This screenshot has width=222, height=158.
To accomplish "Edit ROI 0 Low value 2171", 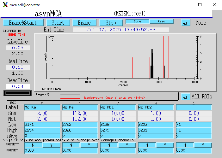I will [x=42, y=125].
